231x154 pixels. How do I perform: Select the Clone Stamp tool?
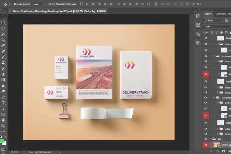coord(3,63)
